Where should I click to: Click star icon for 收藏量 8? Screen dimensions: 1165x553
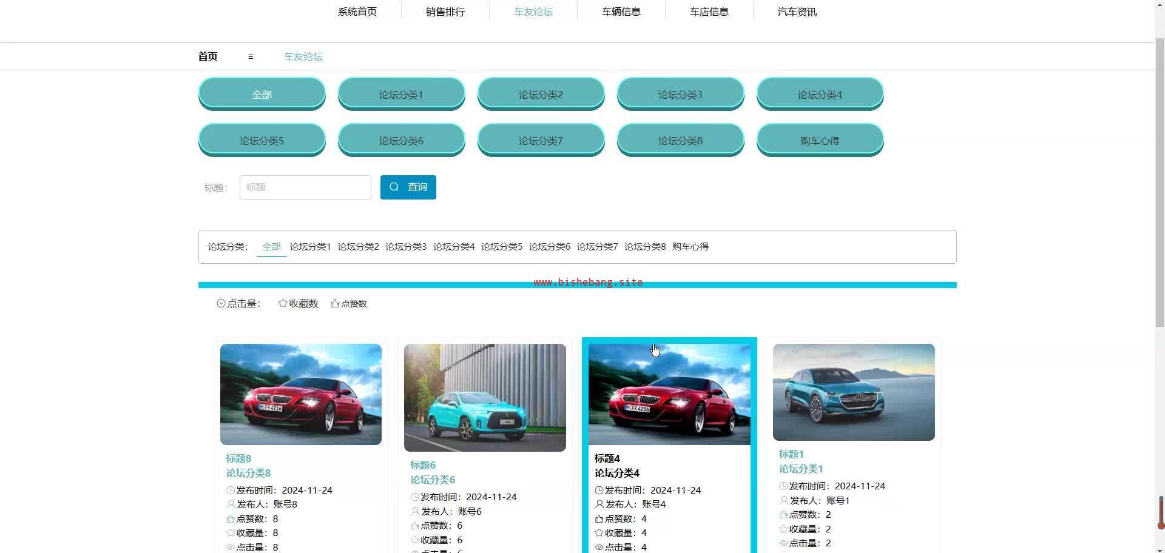coord(231,532)
